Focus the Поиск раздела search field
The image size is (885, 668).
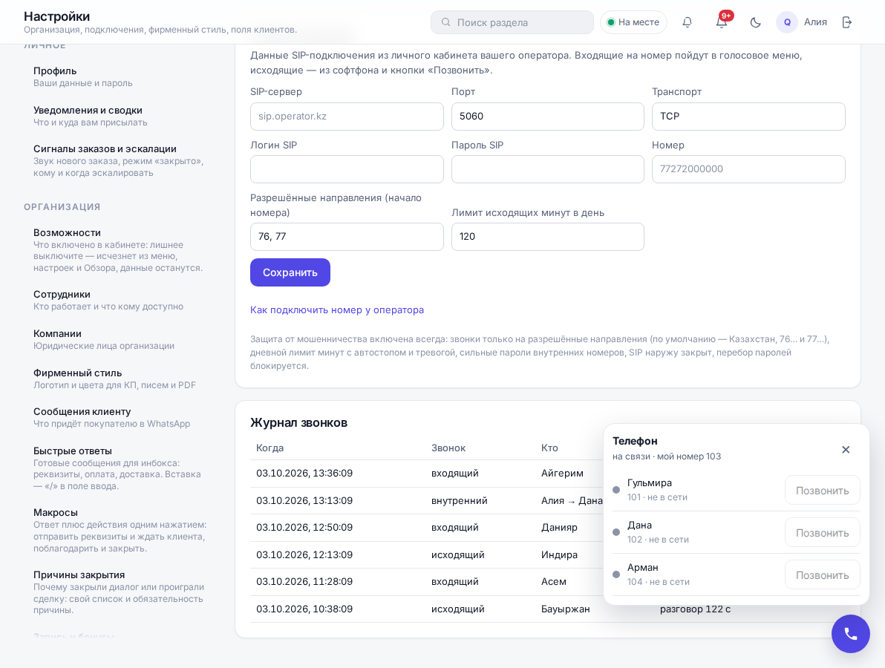click(512, 22)
